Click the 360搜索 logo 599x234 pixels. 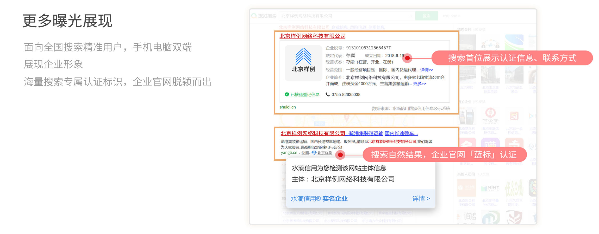(x=264, y=16)
